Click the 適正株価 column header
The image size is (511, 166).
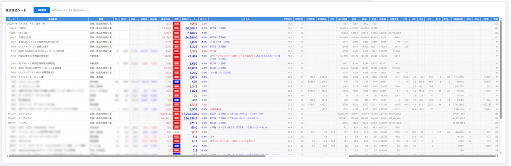[165, 19]
